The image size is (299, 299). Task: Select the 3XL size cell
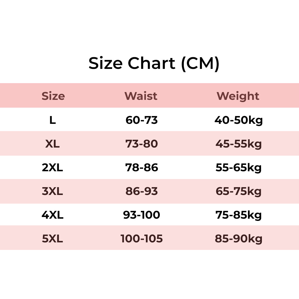coord(52,191)
